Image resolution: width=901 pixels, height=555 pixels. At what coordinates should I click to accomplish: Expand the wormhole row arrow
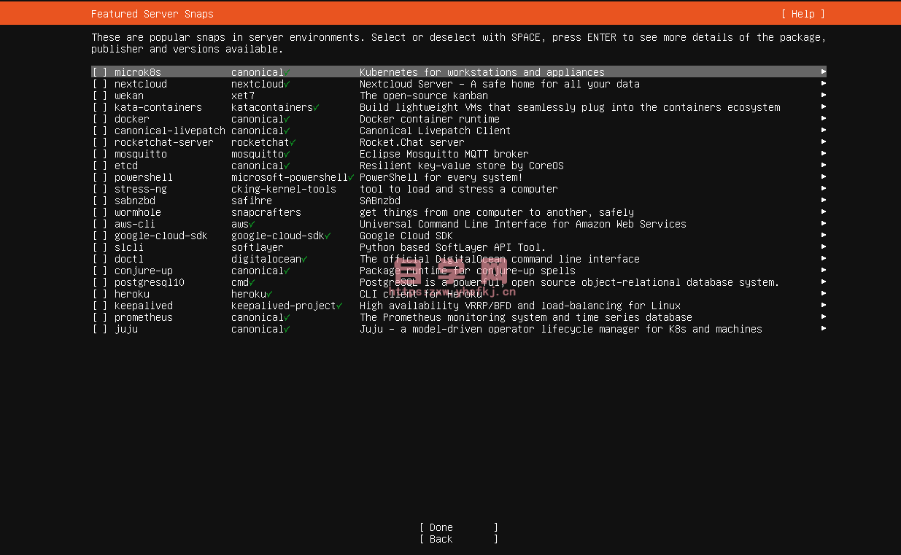pos(823,212)
